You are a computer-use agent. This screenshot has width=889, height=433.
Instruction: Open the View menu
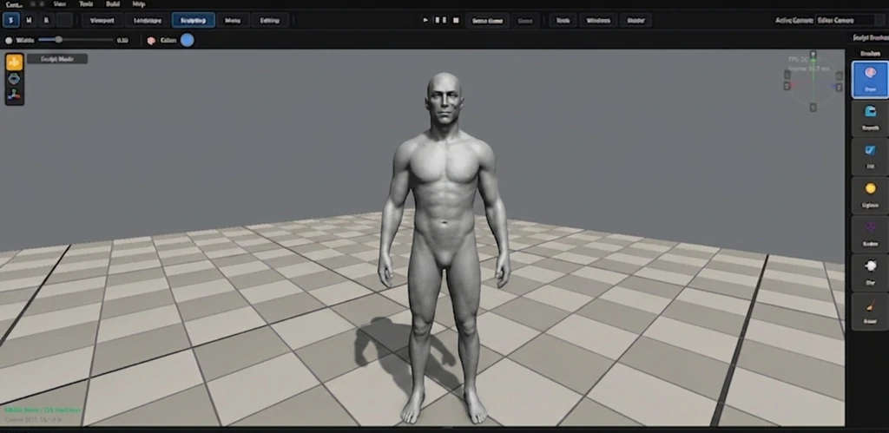60,4
